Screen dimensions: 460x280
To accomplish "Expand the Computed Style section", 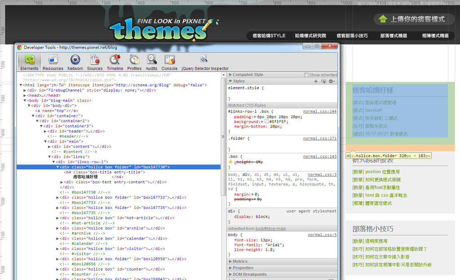I will (x=230, y=75).
